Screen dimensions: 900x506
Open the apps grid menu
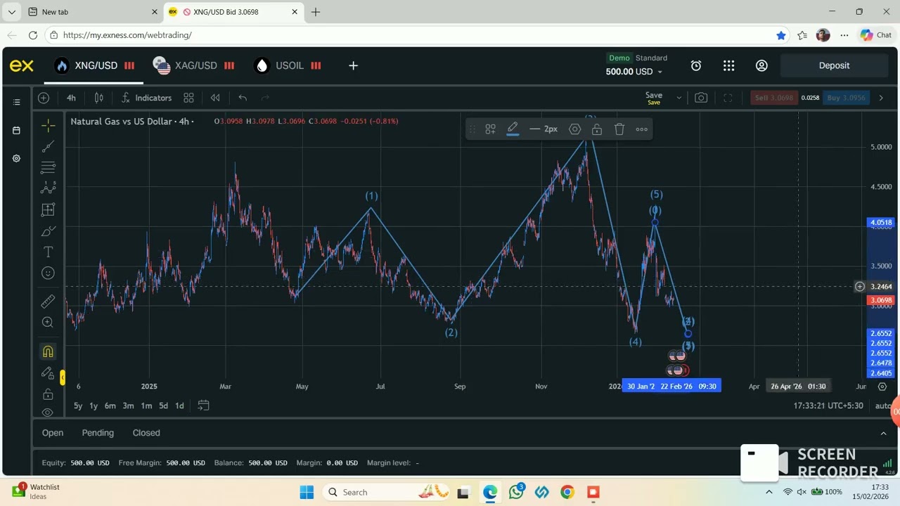point(728,65)
